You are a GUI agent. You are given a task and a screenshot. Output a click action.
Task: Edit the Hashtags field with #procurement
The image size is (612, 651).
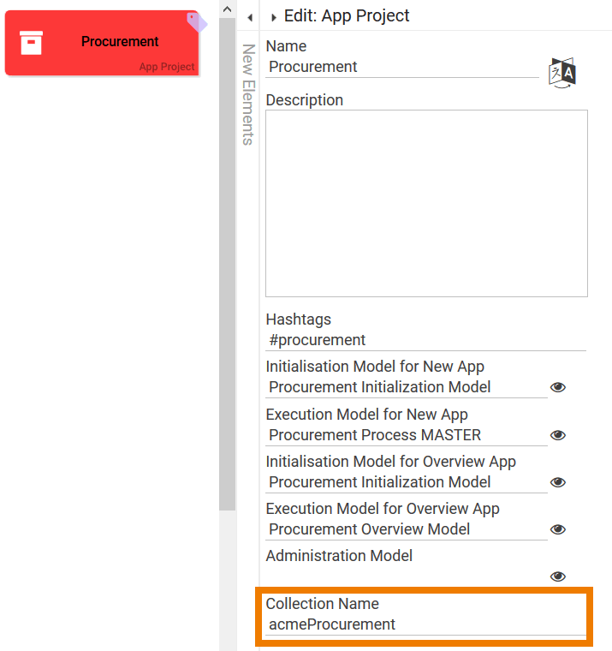(x=425, y=340)
